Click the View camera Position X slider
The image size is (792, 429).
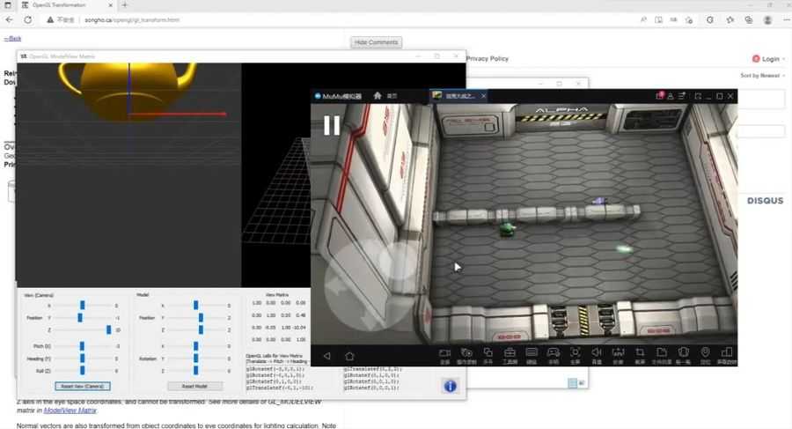[x=83, y=305]
